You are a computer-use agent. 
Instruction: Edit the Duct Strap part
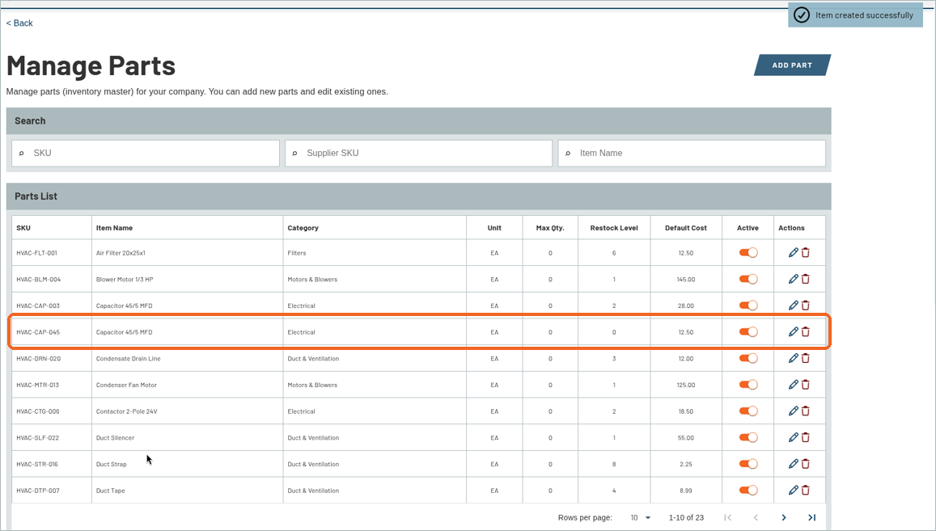click(x=794, y=464)
